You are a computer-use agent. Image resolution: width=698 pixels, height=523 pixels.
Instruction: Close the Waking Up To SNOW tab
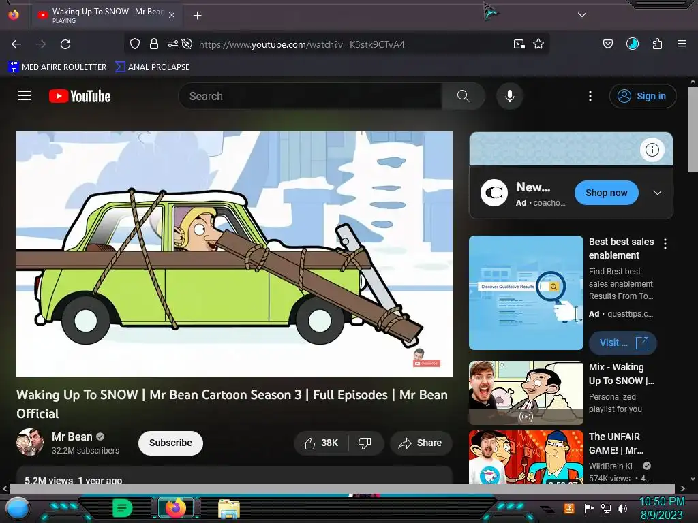pos(172,15)
